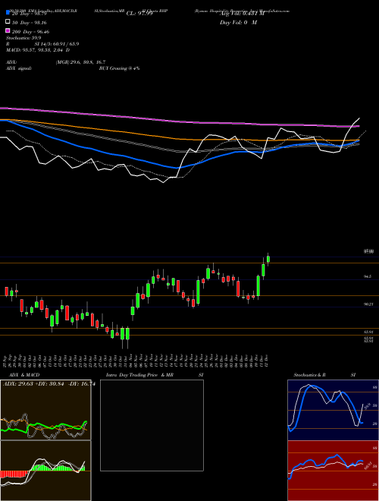The height and width of the screenshot is (501, 379).
Task: Click the 'CL: 97.99' closing price label
Action: (139, 14)
